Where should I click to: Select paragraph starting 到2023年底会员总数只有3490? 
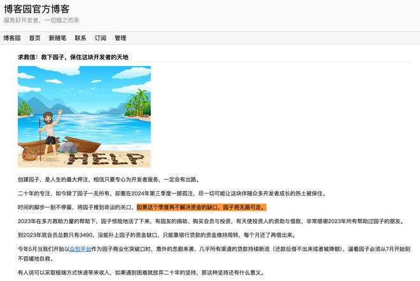point(158,235)
